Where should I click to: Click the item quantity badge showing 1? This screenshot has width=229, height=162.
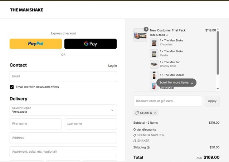146,29
